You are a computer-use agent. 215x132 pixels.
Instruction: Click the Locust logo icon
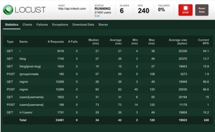click(x=8, y=10)
